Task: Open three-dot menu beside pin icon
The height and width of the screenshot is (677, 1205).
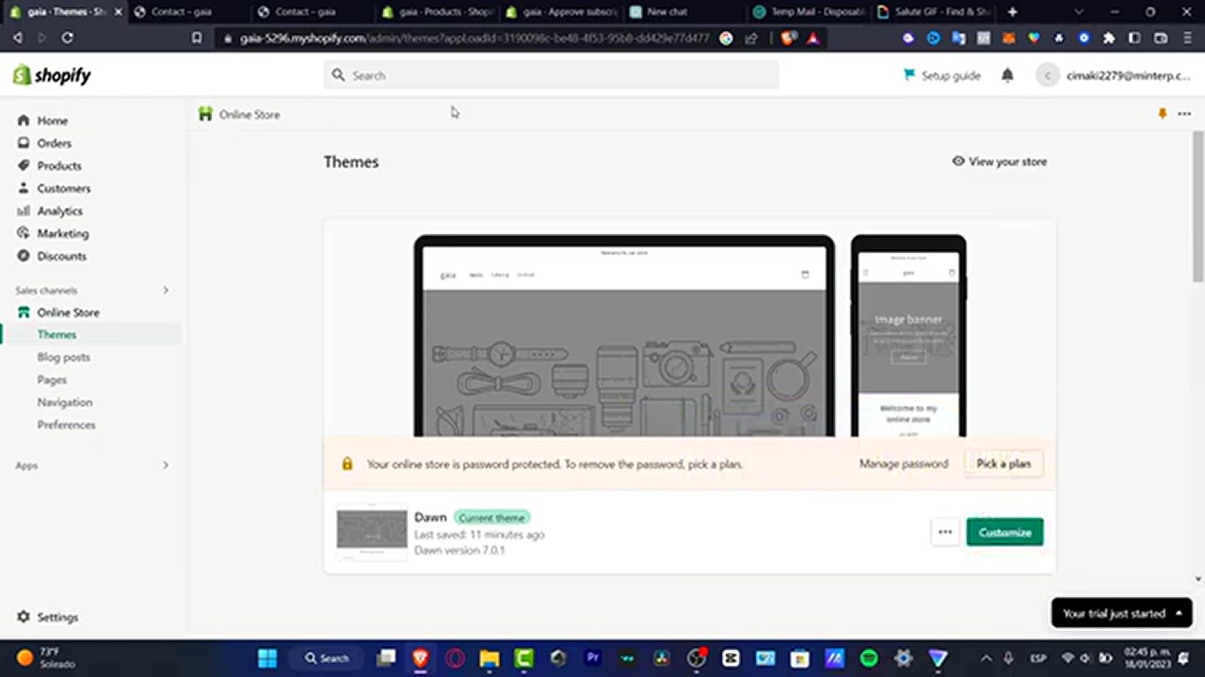Action: point(1184,113)
